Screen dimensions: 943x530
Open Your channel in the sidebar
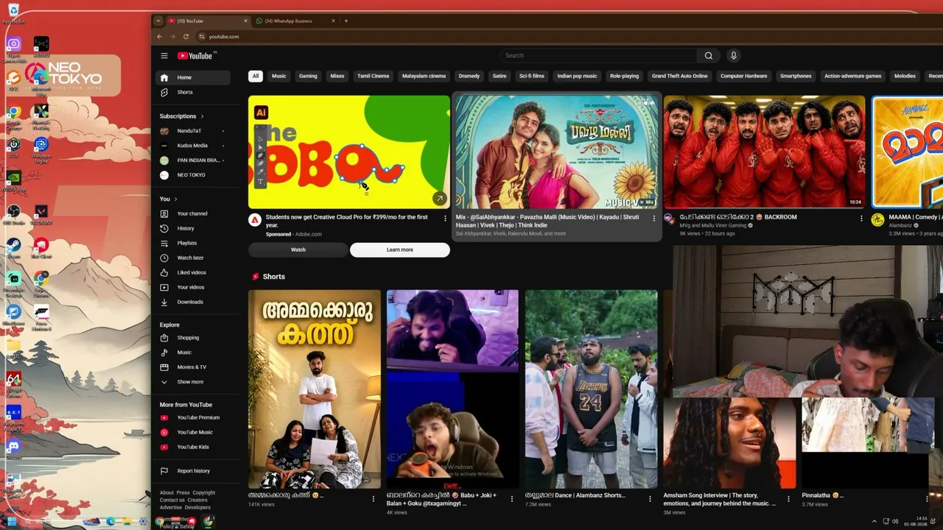[193, 213]
